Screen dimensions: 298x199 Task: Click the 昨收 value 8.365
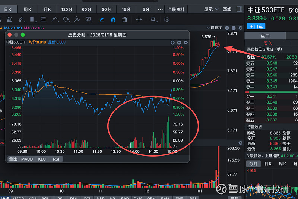(x=275, y=133)
